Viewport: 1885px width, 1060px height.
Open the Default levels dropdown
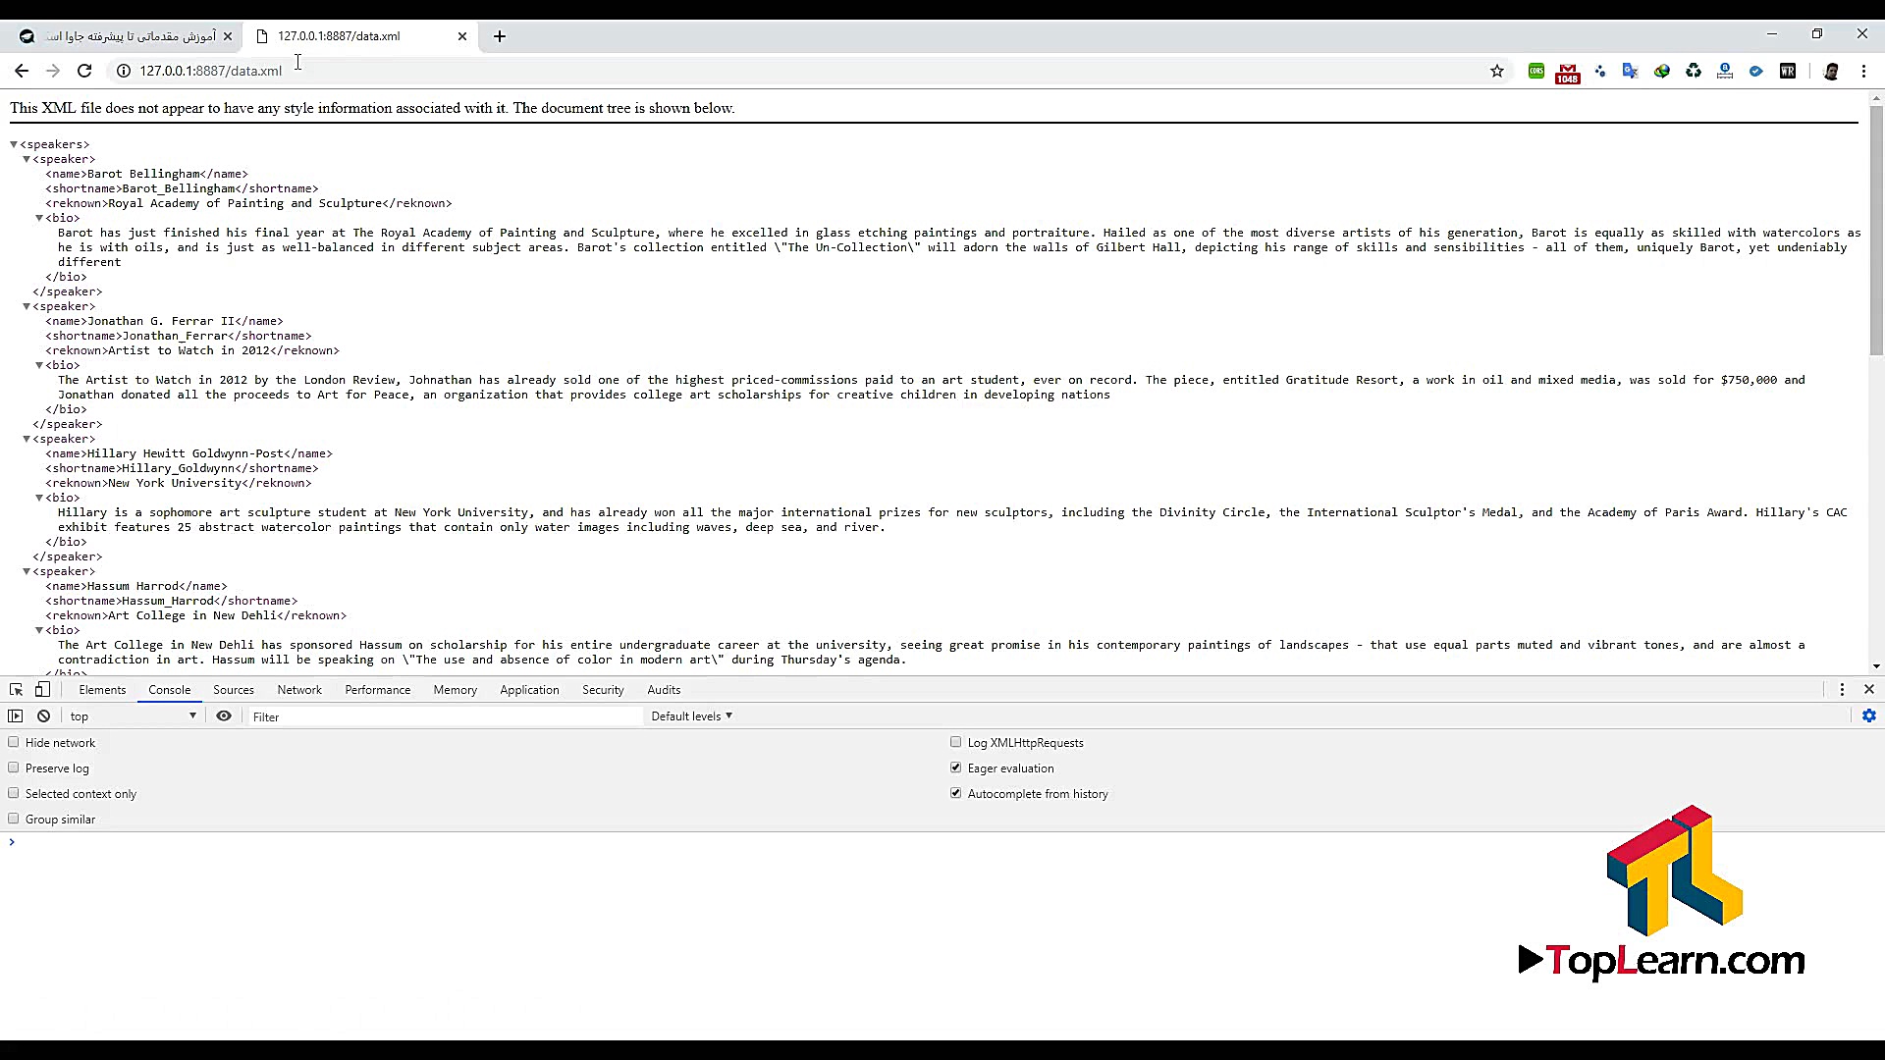pos(691,715)
